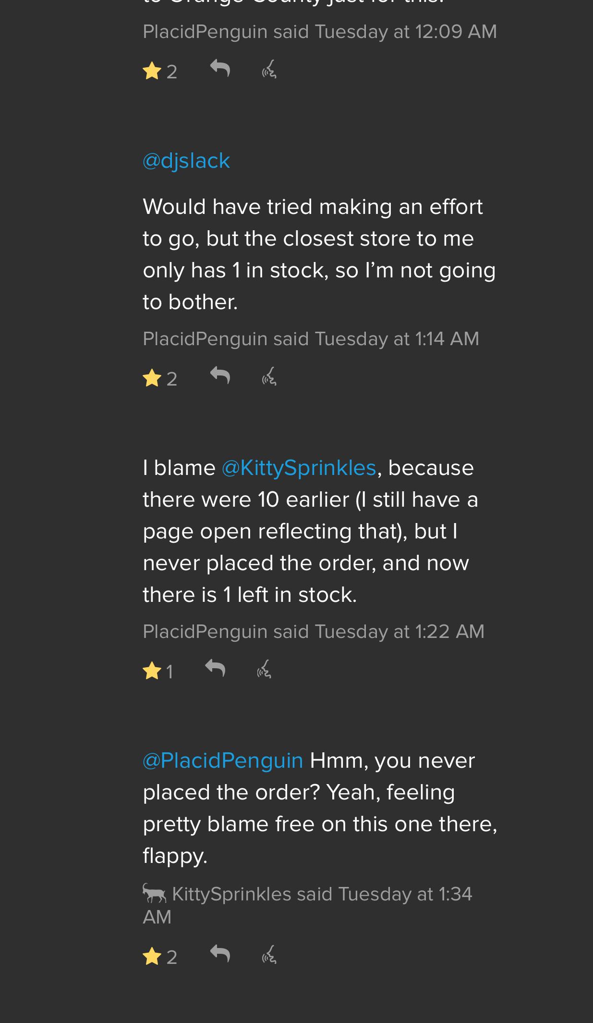Whisper icon under the 12:09 AM comment
This screenshot has height=1023, width=593.
tap(269, 69)
